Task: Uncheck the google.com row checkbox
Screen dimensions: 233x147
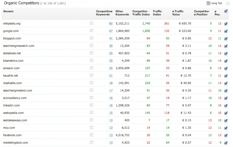Action: click(x=226, y=31)
